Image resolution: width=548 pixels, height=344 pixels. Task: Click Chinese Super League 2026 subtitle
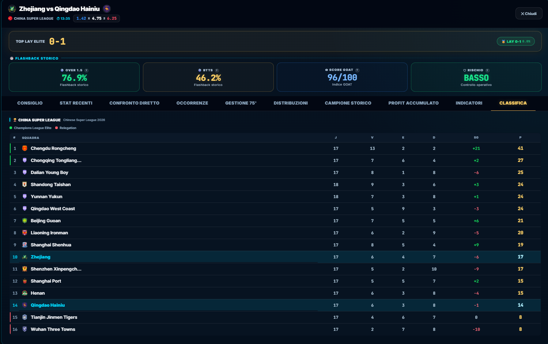click(84, 120)
